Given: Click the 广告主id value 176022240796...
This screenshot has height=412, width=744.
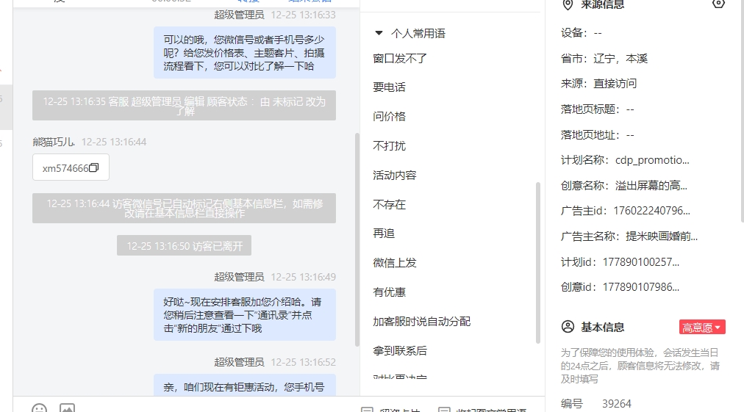Looking at the screenshot, I should (x=651, y=211).
